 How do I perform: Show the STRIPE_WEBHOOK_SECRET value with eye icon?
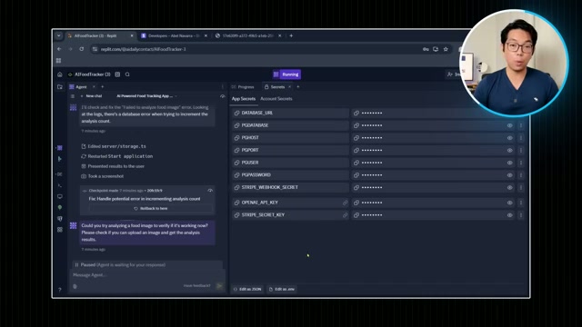click(x=509, y=188)
